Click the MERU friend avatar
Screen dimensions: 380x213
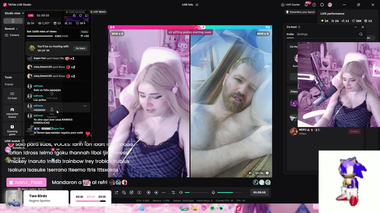pyautogui.click(x=294, y=132)
